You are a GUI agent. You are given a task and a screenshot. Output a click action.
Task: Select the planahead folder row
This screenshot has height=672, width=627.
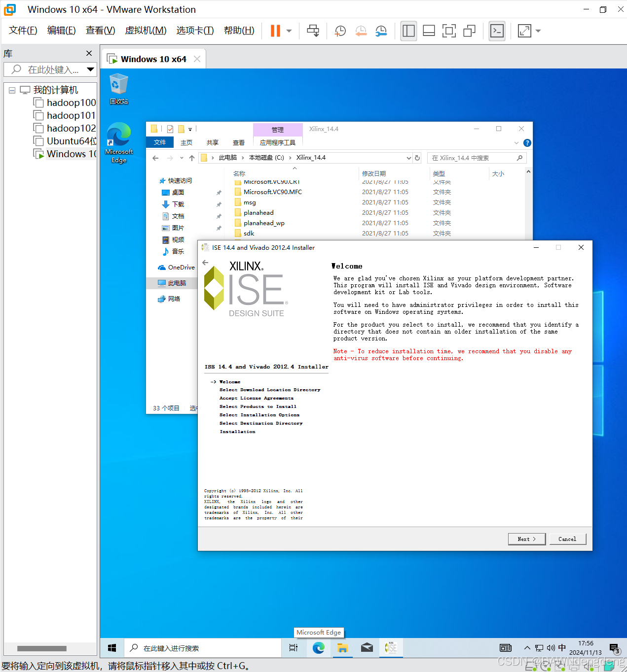coord(258,213)
